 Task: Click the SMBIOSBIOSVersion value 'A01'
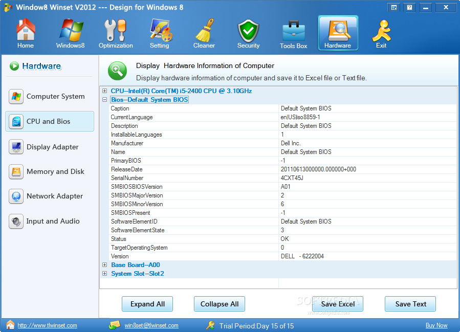coord(286,187)
